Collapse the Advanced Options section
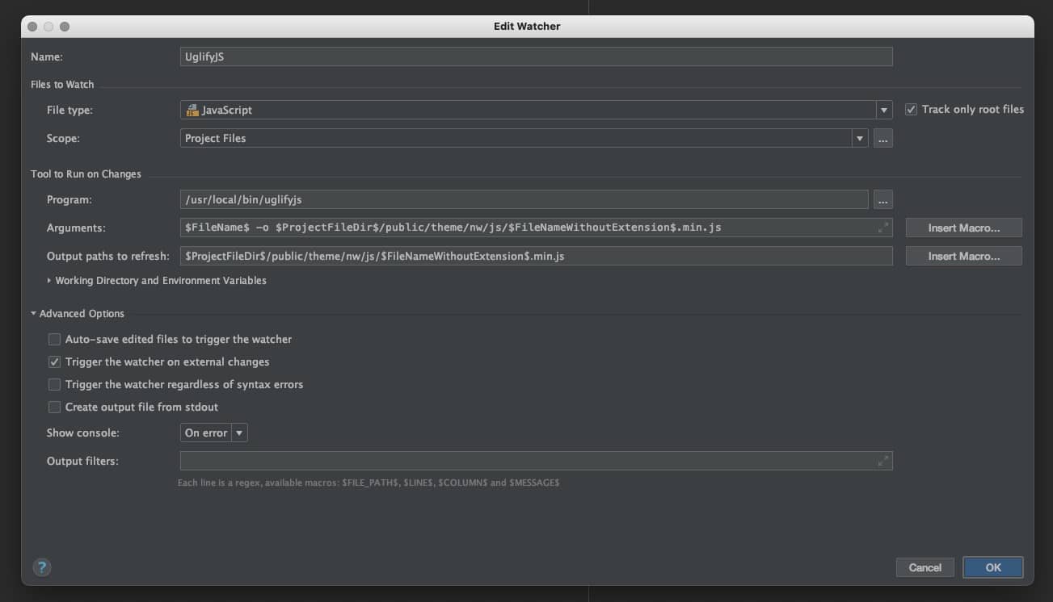Screen dimensions: 1053x602 tap(34, 314)
